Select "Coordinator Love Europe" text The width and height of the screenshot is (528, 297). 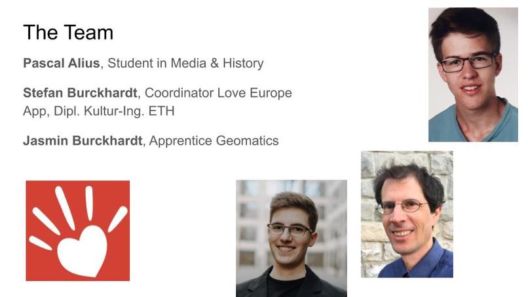point(218,92)
